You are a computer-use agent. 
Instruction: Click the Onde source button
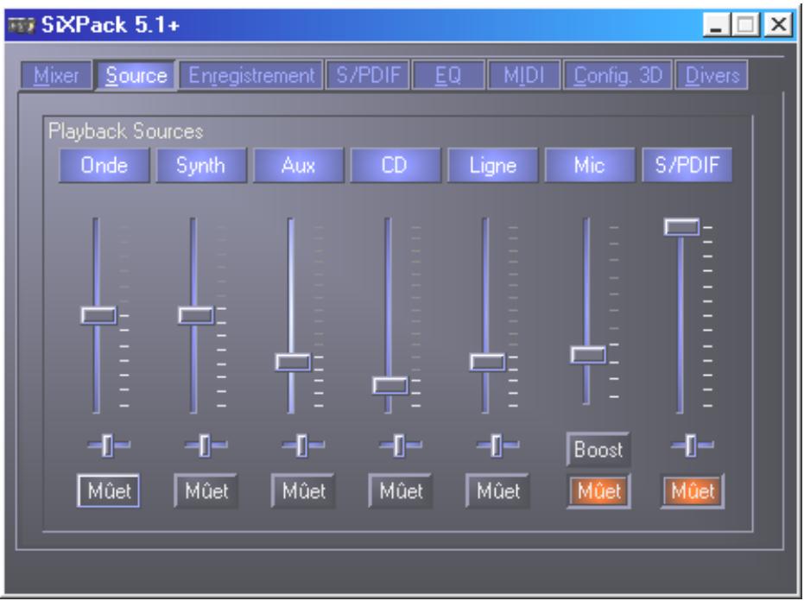104,166
